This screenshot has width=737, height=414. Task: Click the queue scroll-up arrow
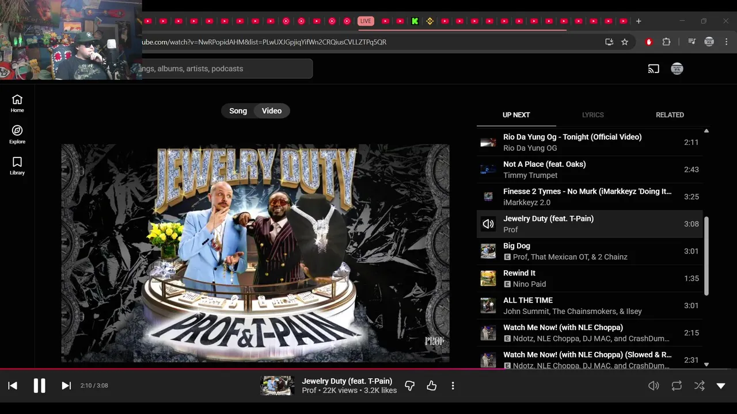[x=706, y=132]
